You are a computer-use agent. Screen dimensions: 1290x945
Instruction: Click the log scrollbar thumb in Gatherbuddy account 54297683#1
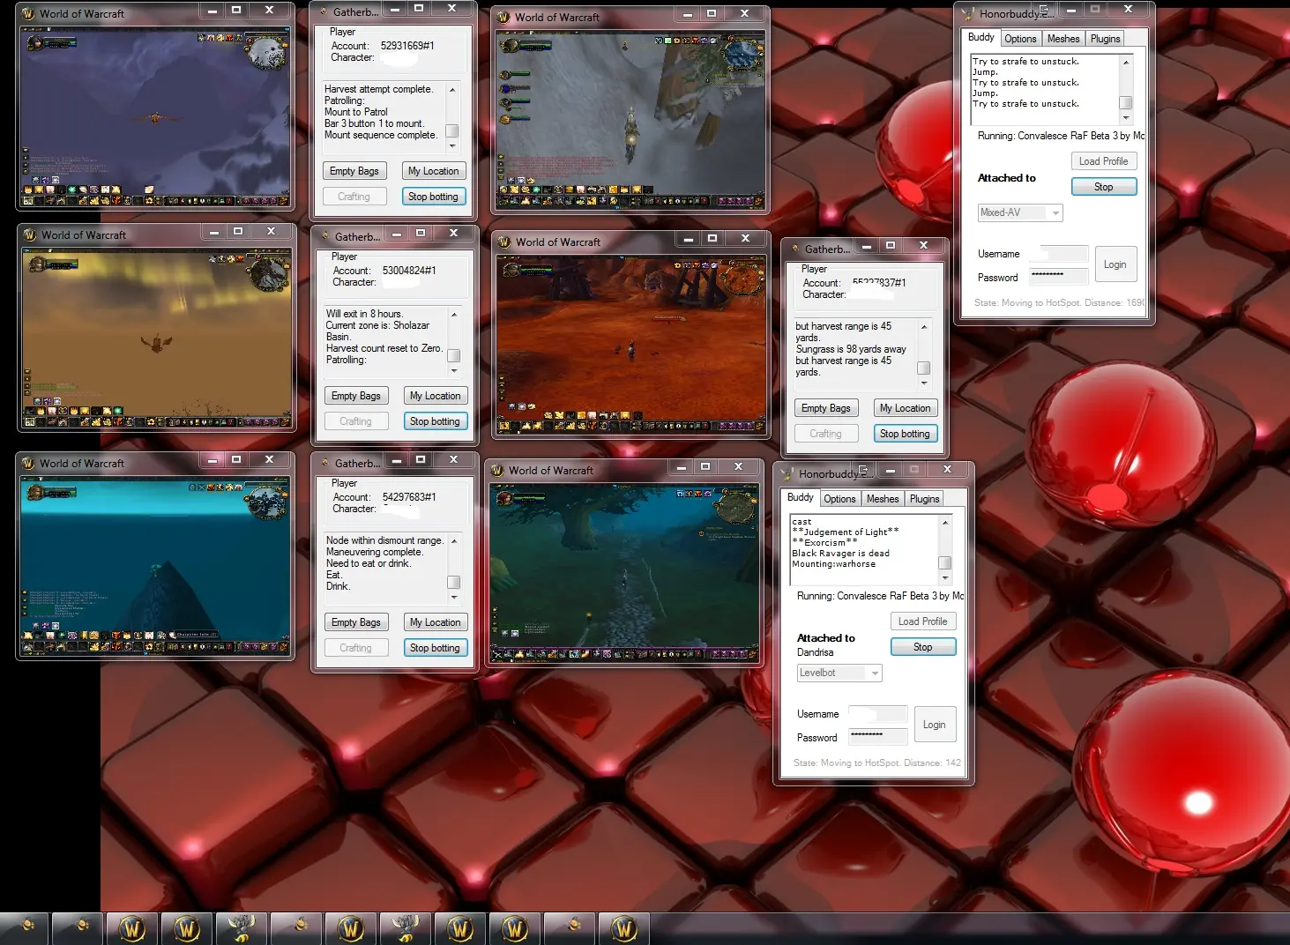pyautogui.click(x=454, y=582)
